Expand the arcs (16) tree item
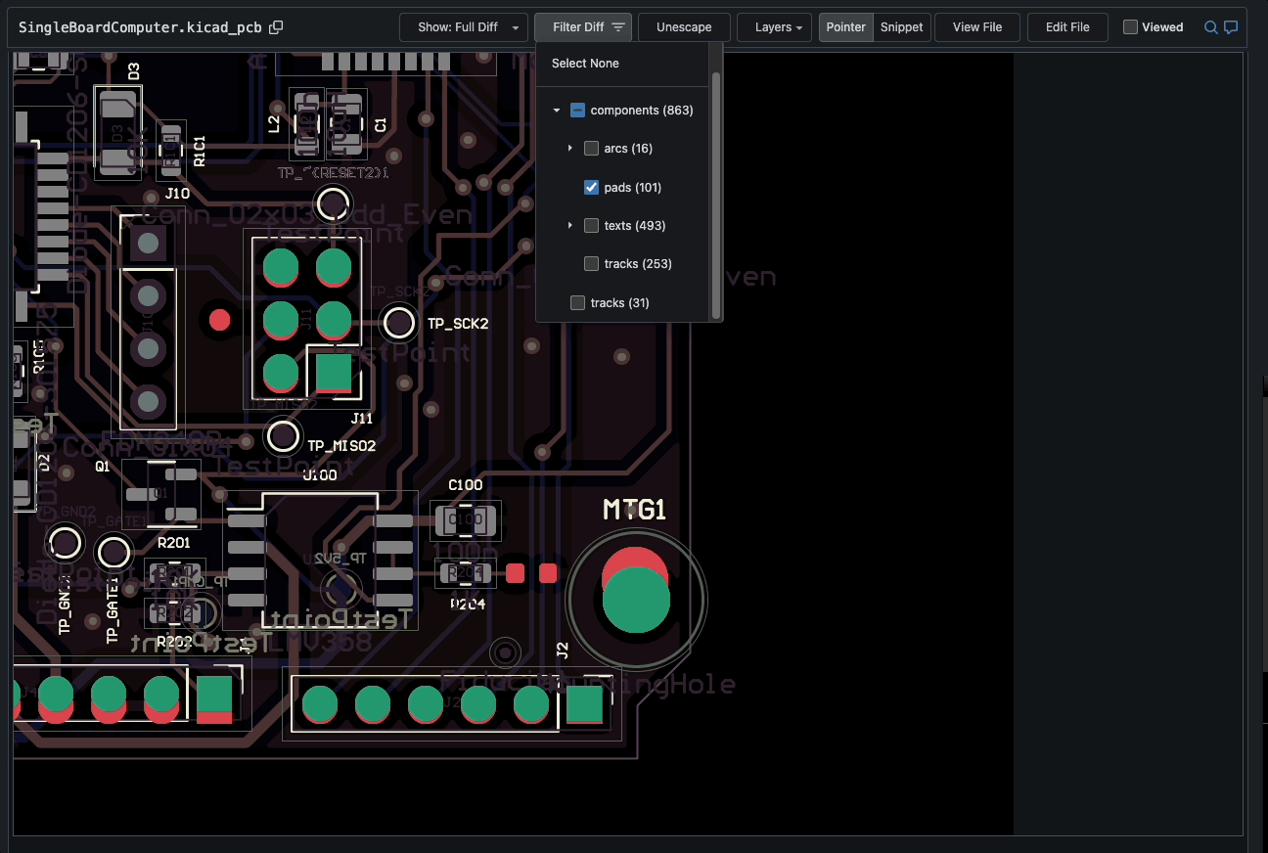The width and height of the screenshot is (1268, 853). point(571,148)
